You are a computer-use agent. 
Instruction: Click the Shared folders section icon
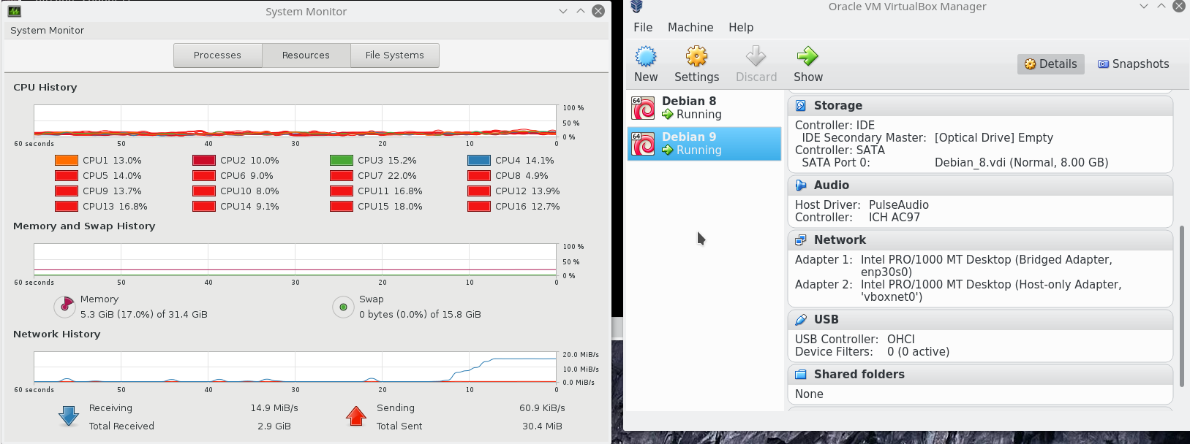pyautogui.click(x=801, y=375)
